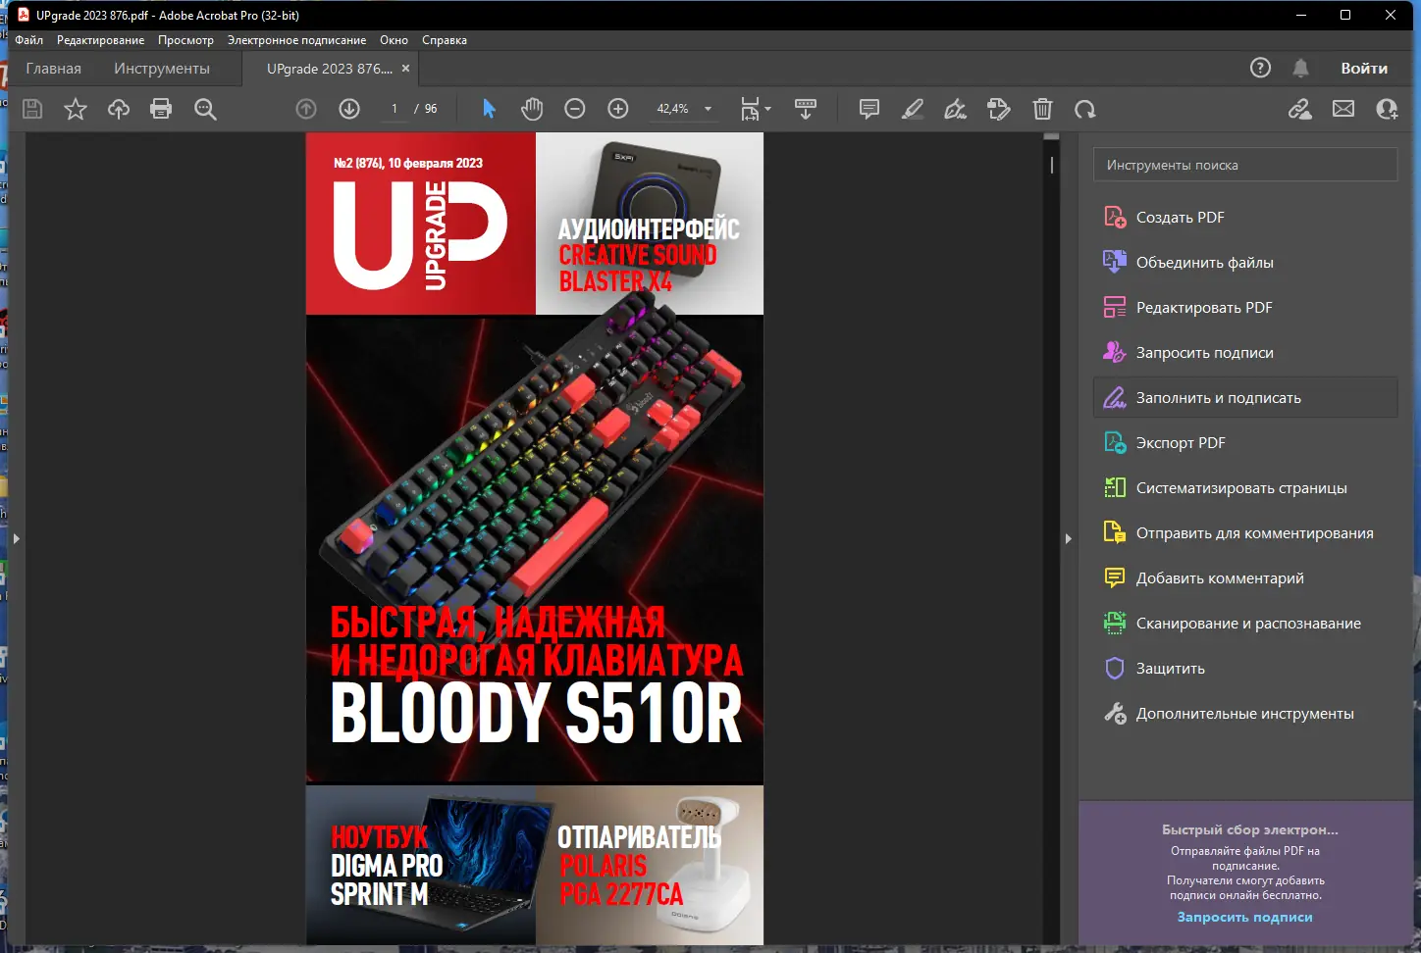Open the Редактировать PDF tool

point(1245,308)
